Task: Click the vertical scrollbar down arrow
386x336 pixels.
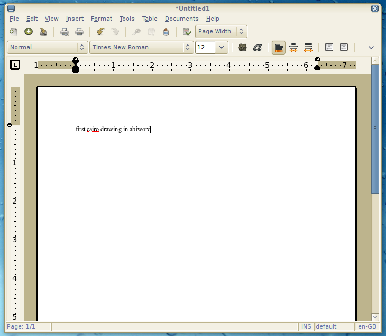Action: tap(375, 317)
